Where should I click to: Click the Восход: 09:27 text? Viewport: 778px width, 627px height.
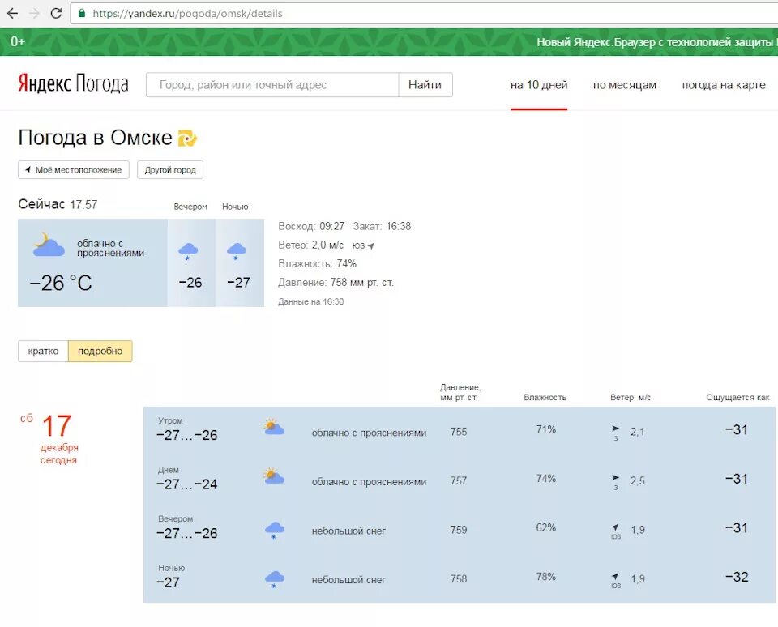point(311,226)
